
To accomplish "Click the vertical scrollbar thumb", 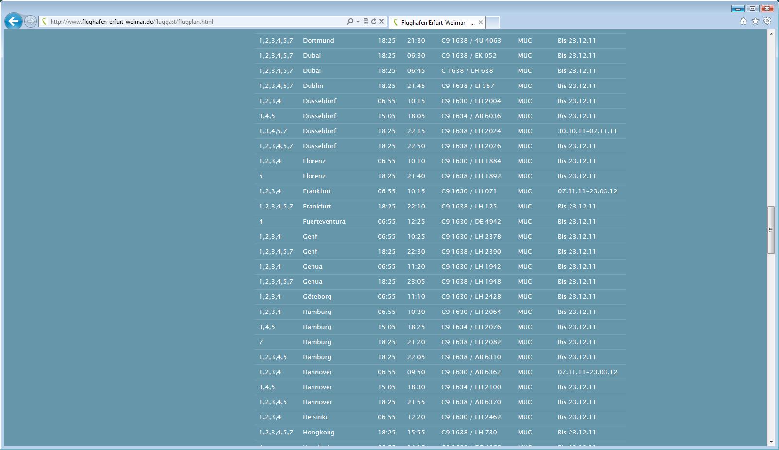I will tap(771, 230).
